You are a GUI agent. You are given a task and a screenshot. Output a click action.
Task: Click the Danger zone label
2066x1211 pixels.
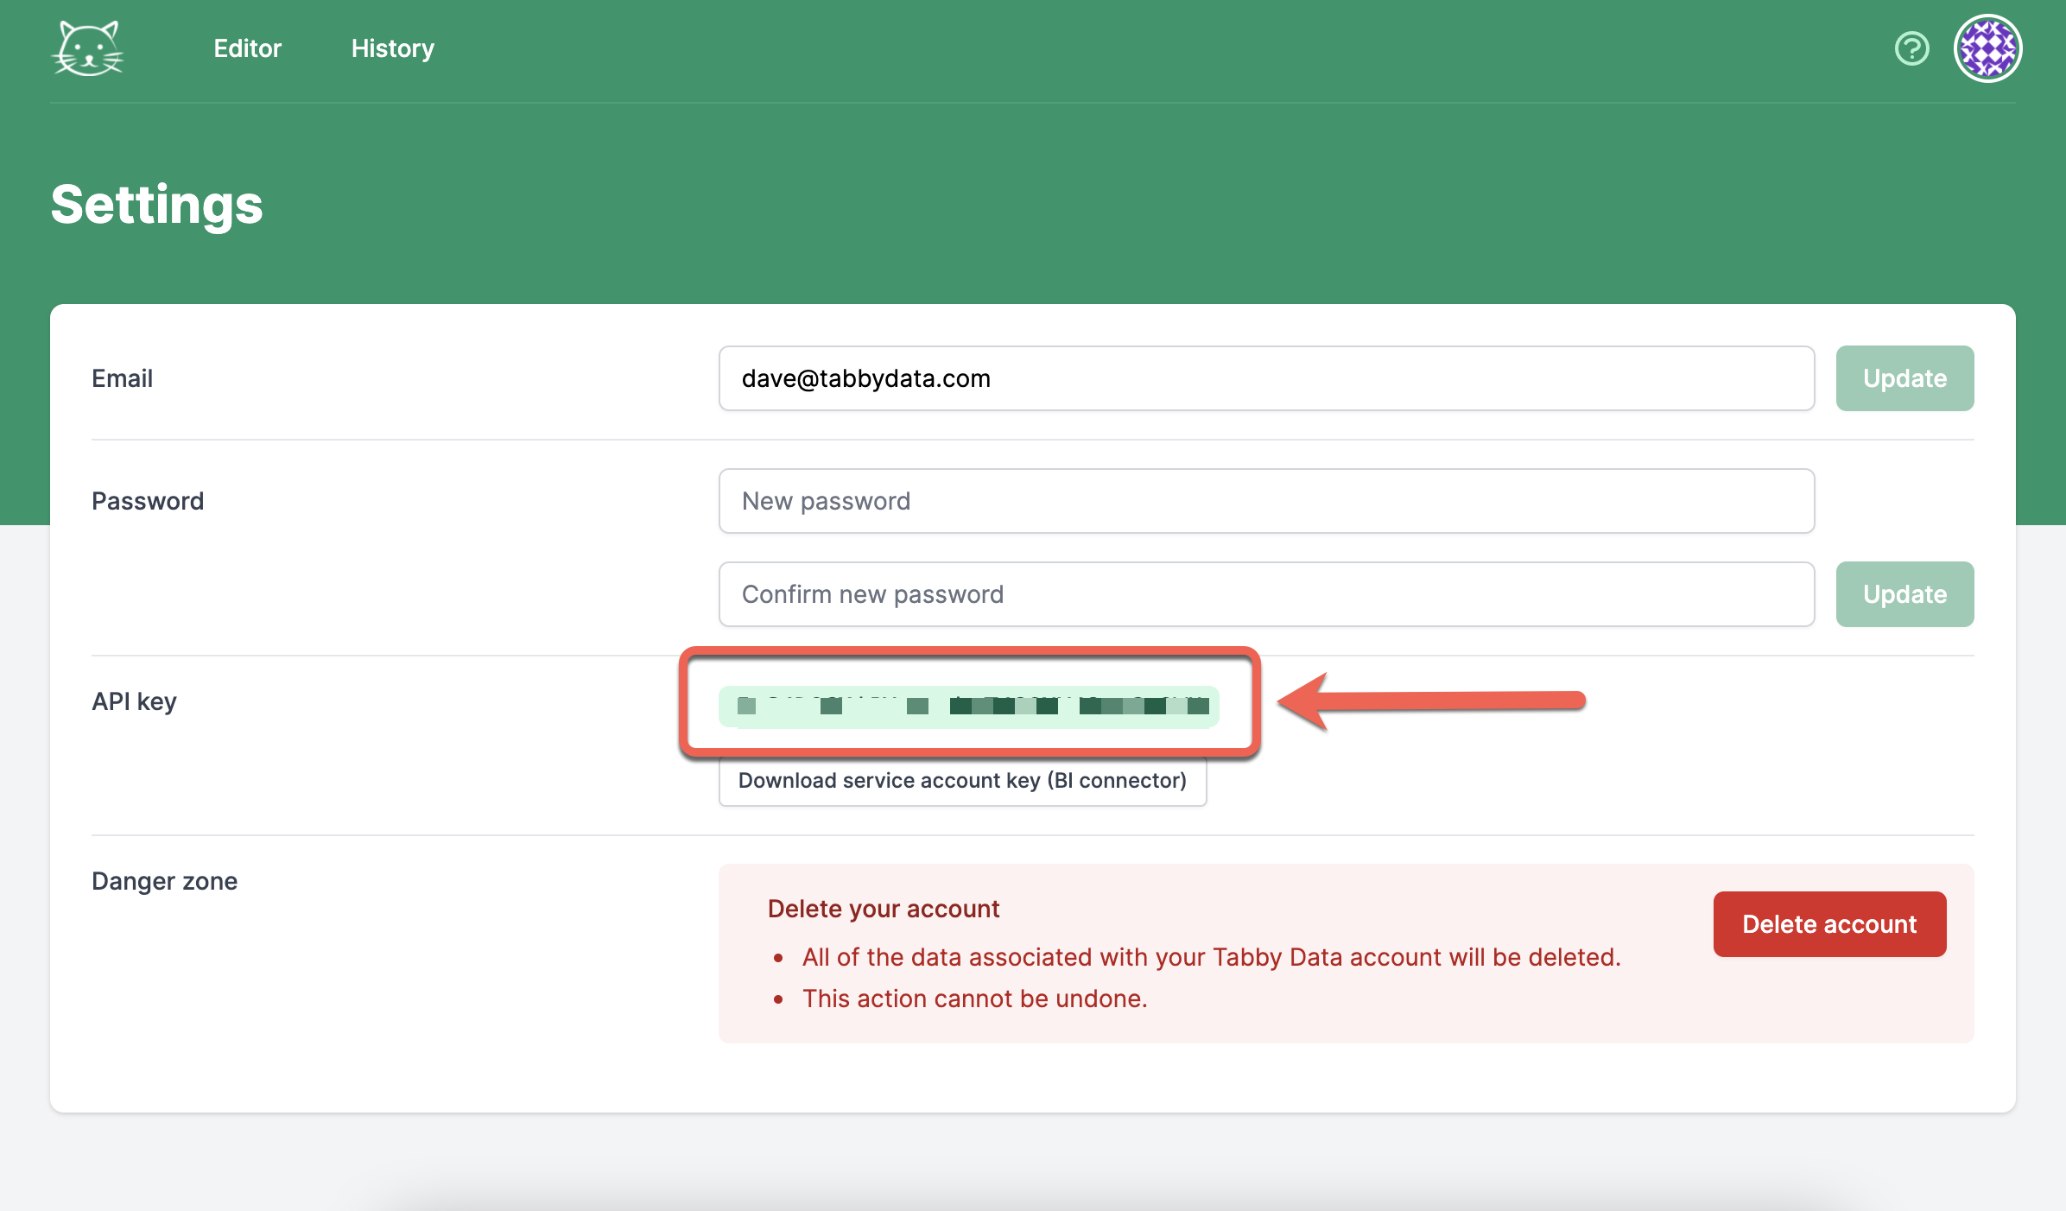164,881
